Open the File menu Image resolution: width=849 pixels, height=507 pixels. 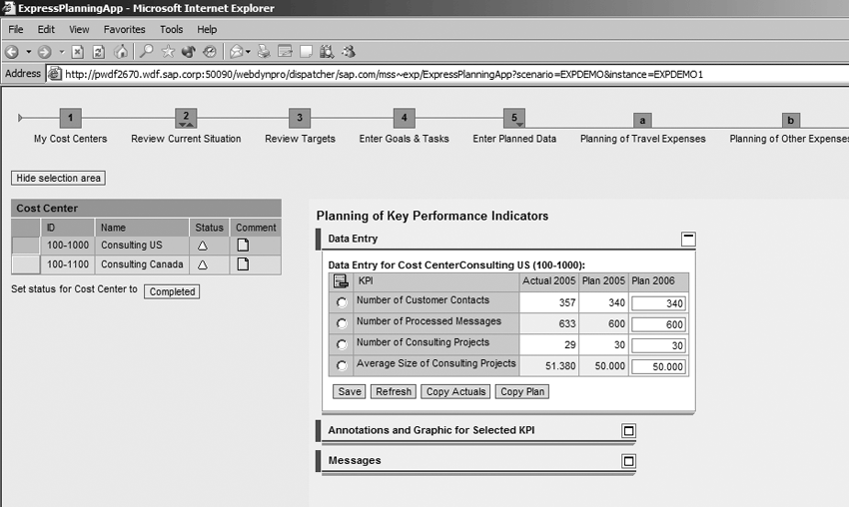coord(16,29)
